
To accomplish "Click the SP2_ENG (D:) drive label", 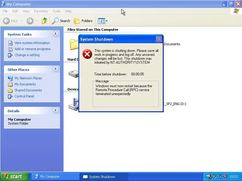I will pyautogui.click(x=175, y=104).
